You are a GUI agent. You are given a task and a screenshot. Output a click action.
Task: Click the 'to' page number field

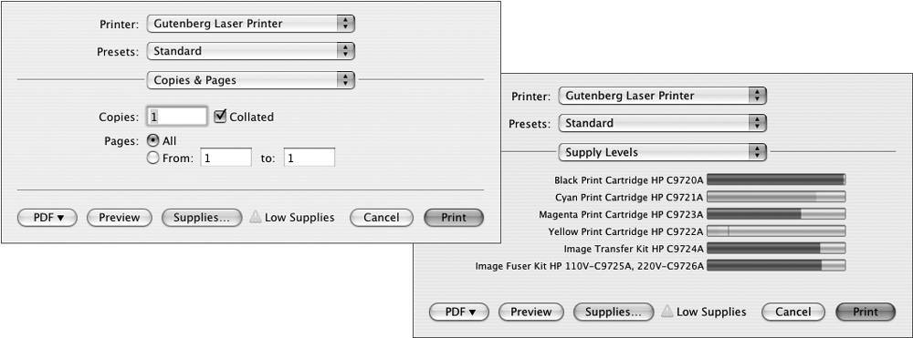tap(310, 158)
